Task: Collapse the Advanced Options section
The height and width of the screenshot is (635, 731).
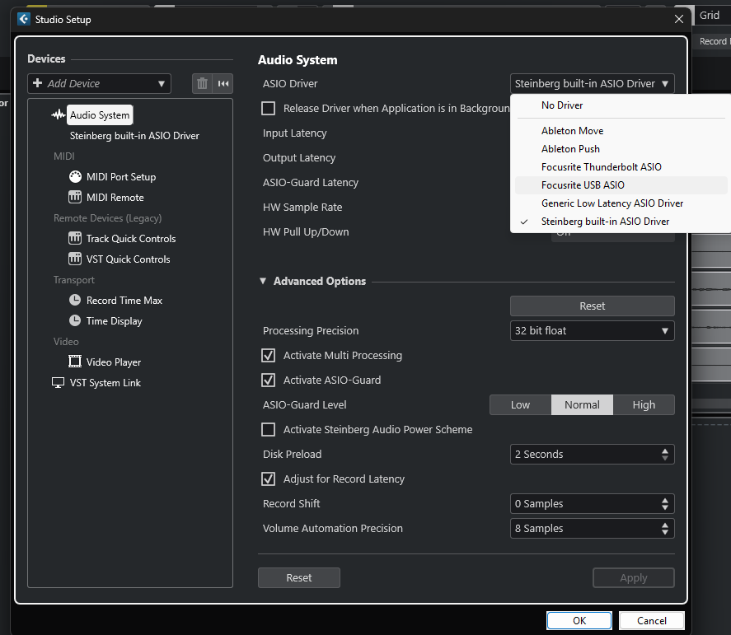Action: click(263, 281)
